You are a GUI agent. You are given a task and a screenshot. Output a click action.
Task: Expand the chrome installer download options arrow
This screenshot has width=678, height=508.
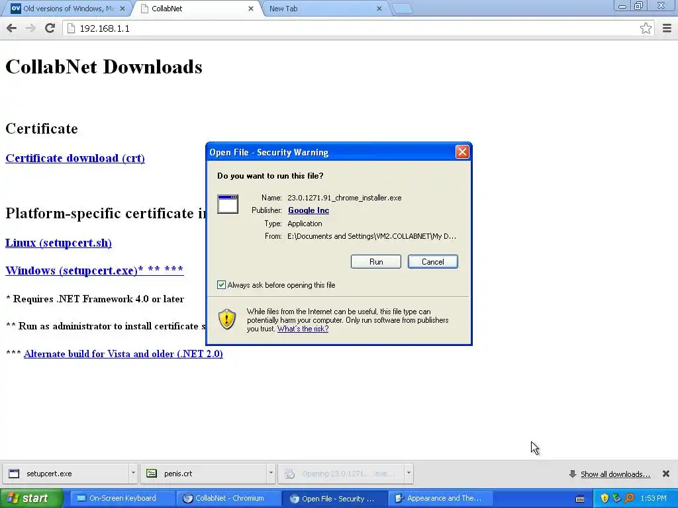[409, 473]
